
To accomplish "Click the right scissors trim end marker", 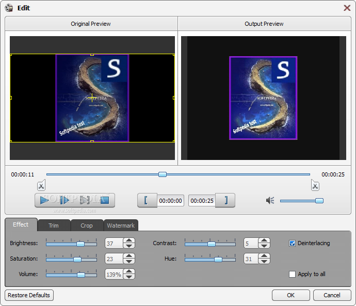I will tap(315, 185).
